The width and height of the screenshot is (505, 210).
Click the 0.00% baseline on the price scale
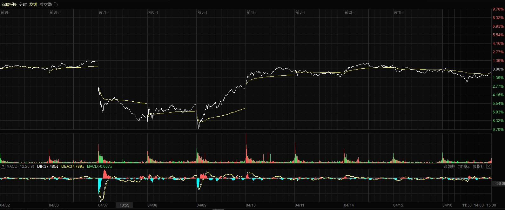tap(498, 69)
